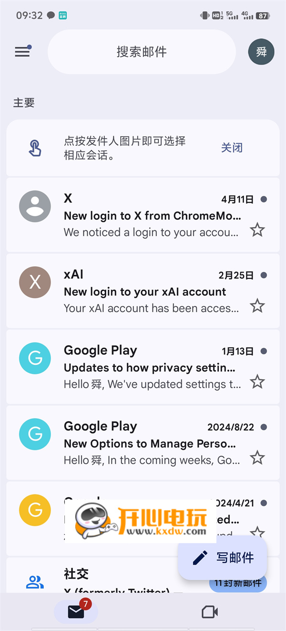The height and width of the screenshot is (631, 286).
Task: Select the xAI sender avatar
Action: [35, 283]
